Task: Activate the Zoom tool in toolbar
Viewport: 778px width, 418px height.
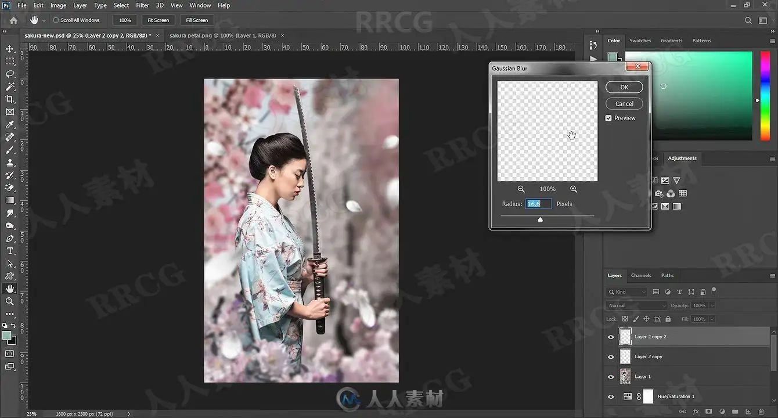Action: [10, 301]
